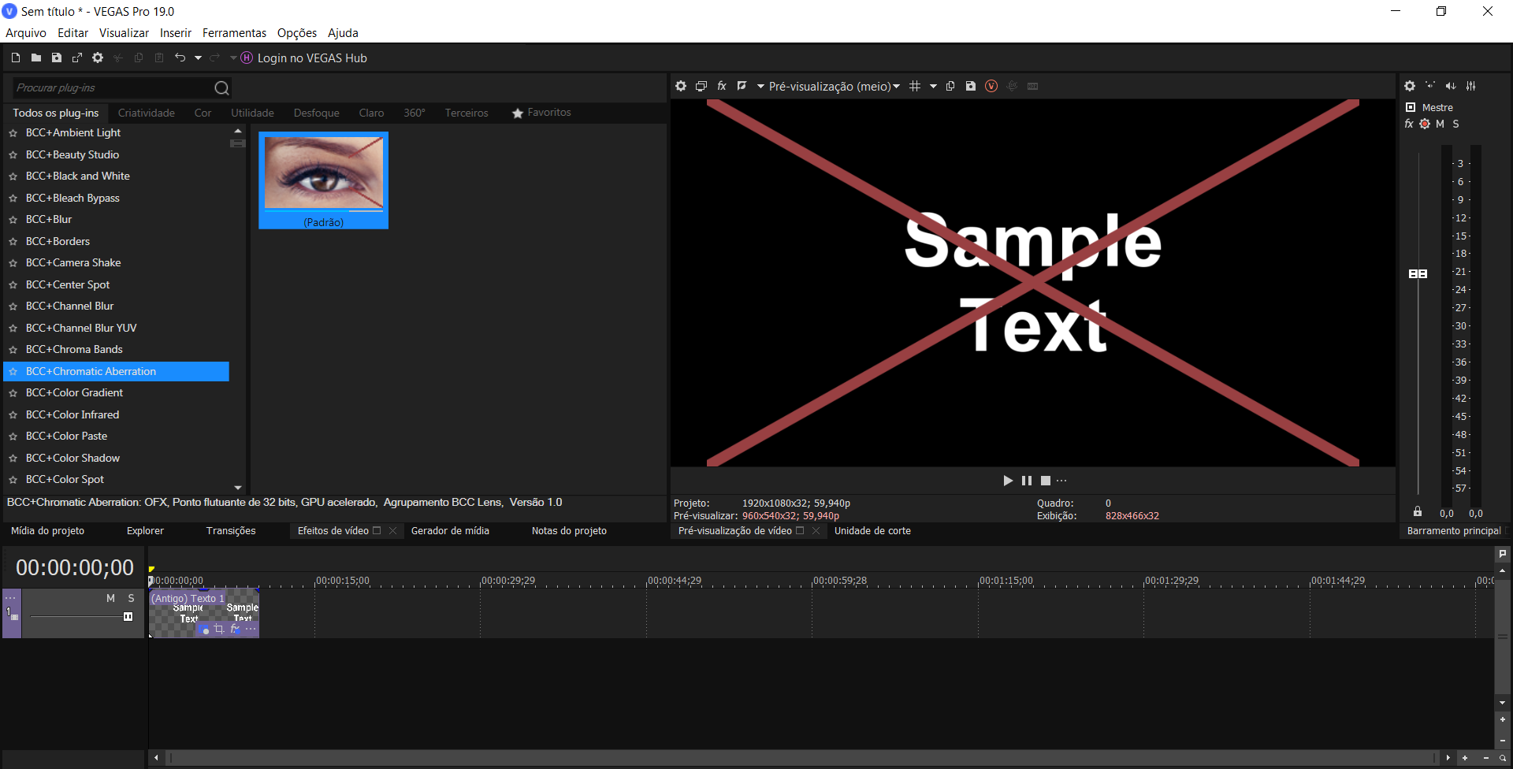Play the preview

point(1008,481)
